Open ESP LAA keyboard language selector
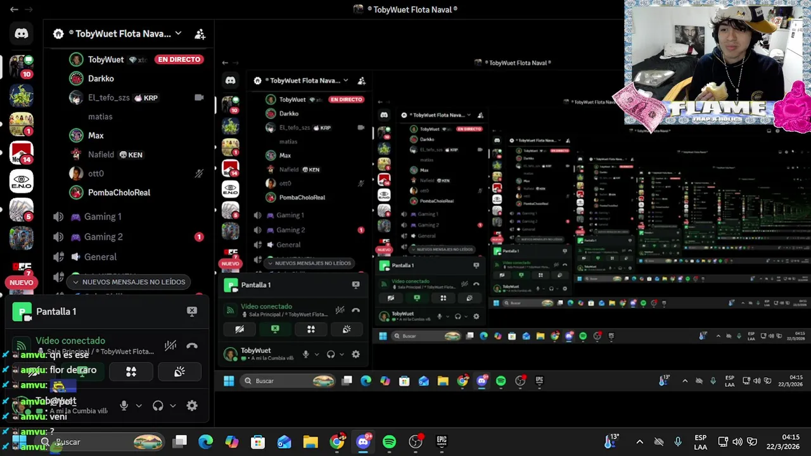Screen dimensions: 811x456 pos(700,442)
